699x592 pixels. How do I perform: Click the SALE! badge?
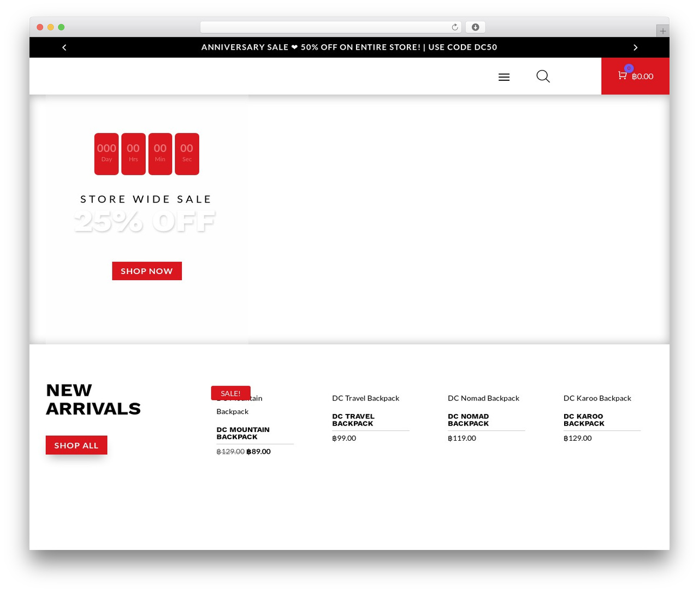click(x=231, y=393)
